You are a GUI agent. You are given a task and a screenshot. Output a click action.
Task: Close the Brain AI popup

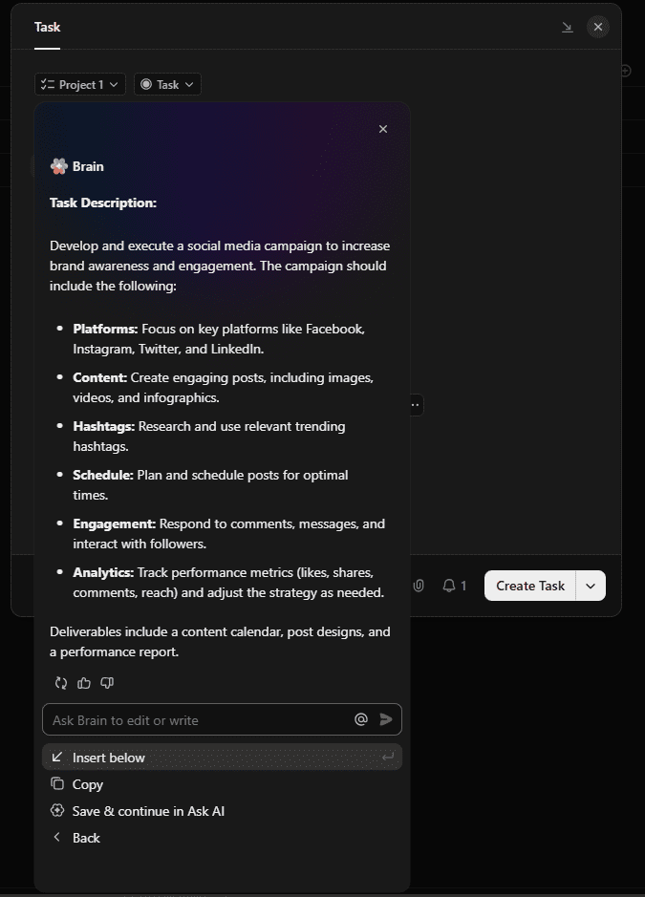click(382, 128)
